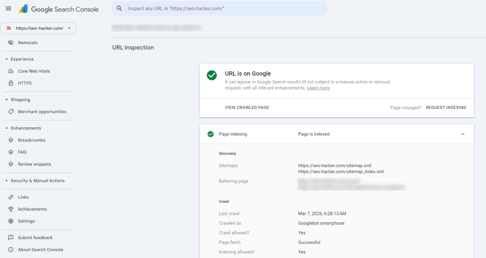The image size is (486, 258).
Task: Follow the Learn more link
Action: click(x=318, y=88)
